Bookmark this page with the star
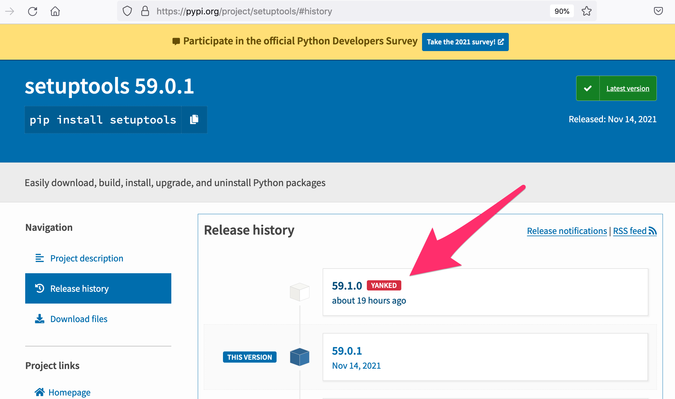The width and height of the screenshot is (675, 399). click(x=586, y=11)
